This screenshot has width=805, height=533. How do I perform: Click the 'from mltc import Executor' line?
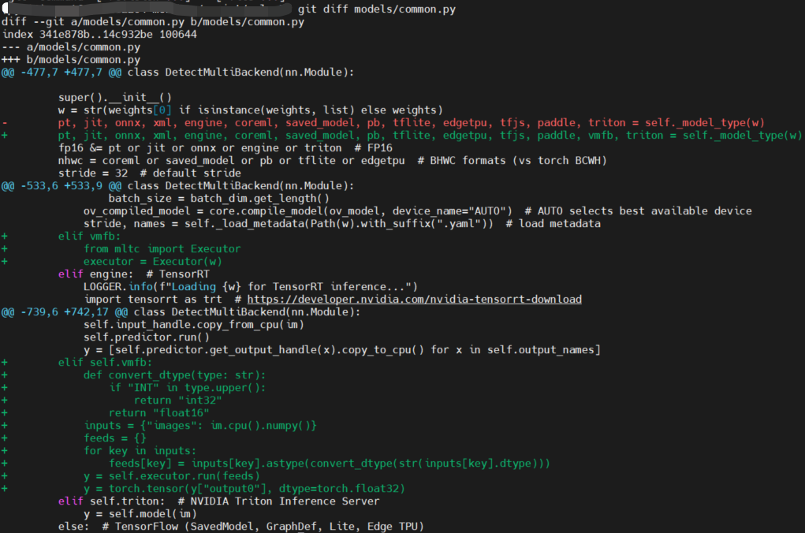(162, 249)
